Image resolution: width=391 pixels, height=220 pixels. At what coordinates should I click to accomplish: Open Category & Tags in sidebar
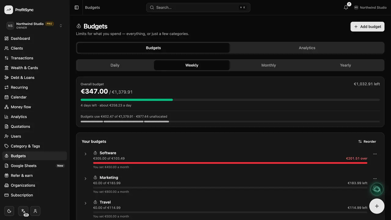pos(35,146)
